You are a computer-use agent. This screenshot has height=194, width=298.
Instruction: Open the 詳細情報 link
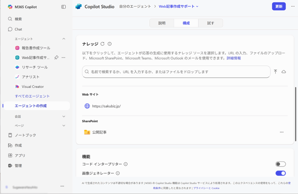coord(234,58)
